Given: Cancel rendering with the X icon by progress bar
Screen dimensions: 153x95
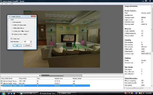Looking at the screenshot, I should [x=40, y=76].
